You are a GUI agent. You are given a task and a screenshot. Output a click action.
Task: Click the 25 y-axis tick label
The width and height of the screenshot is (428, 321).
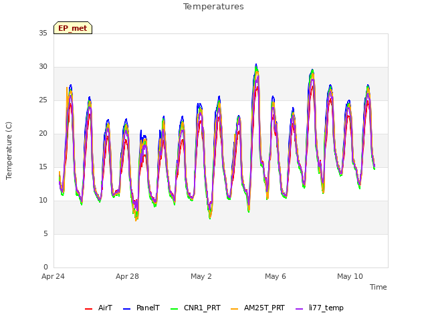43,100
